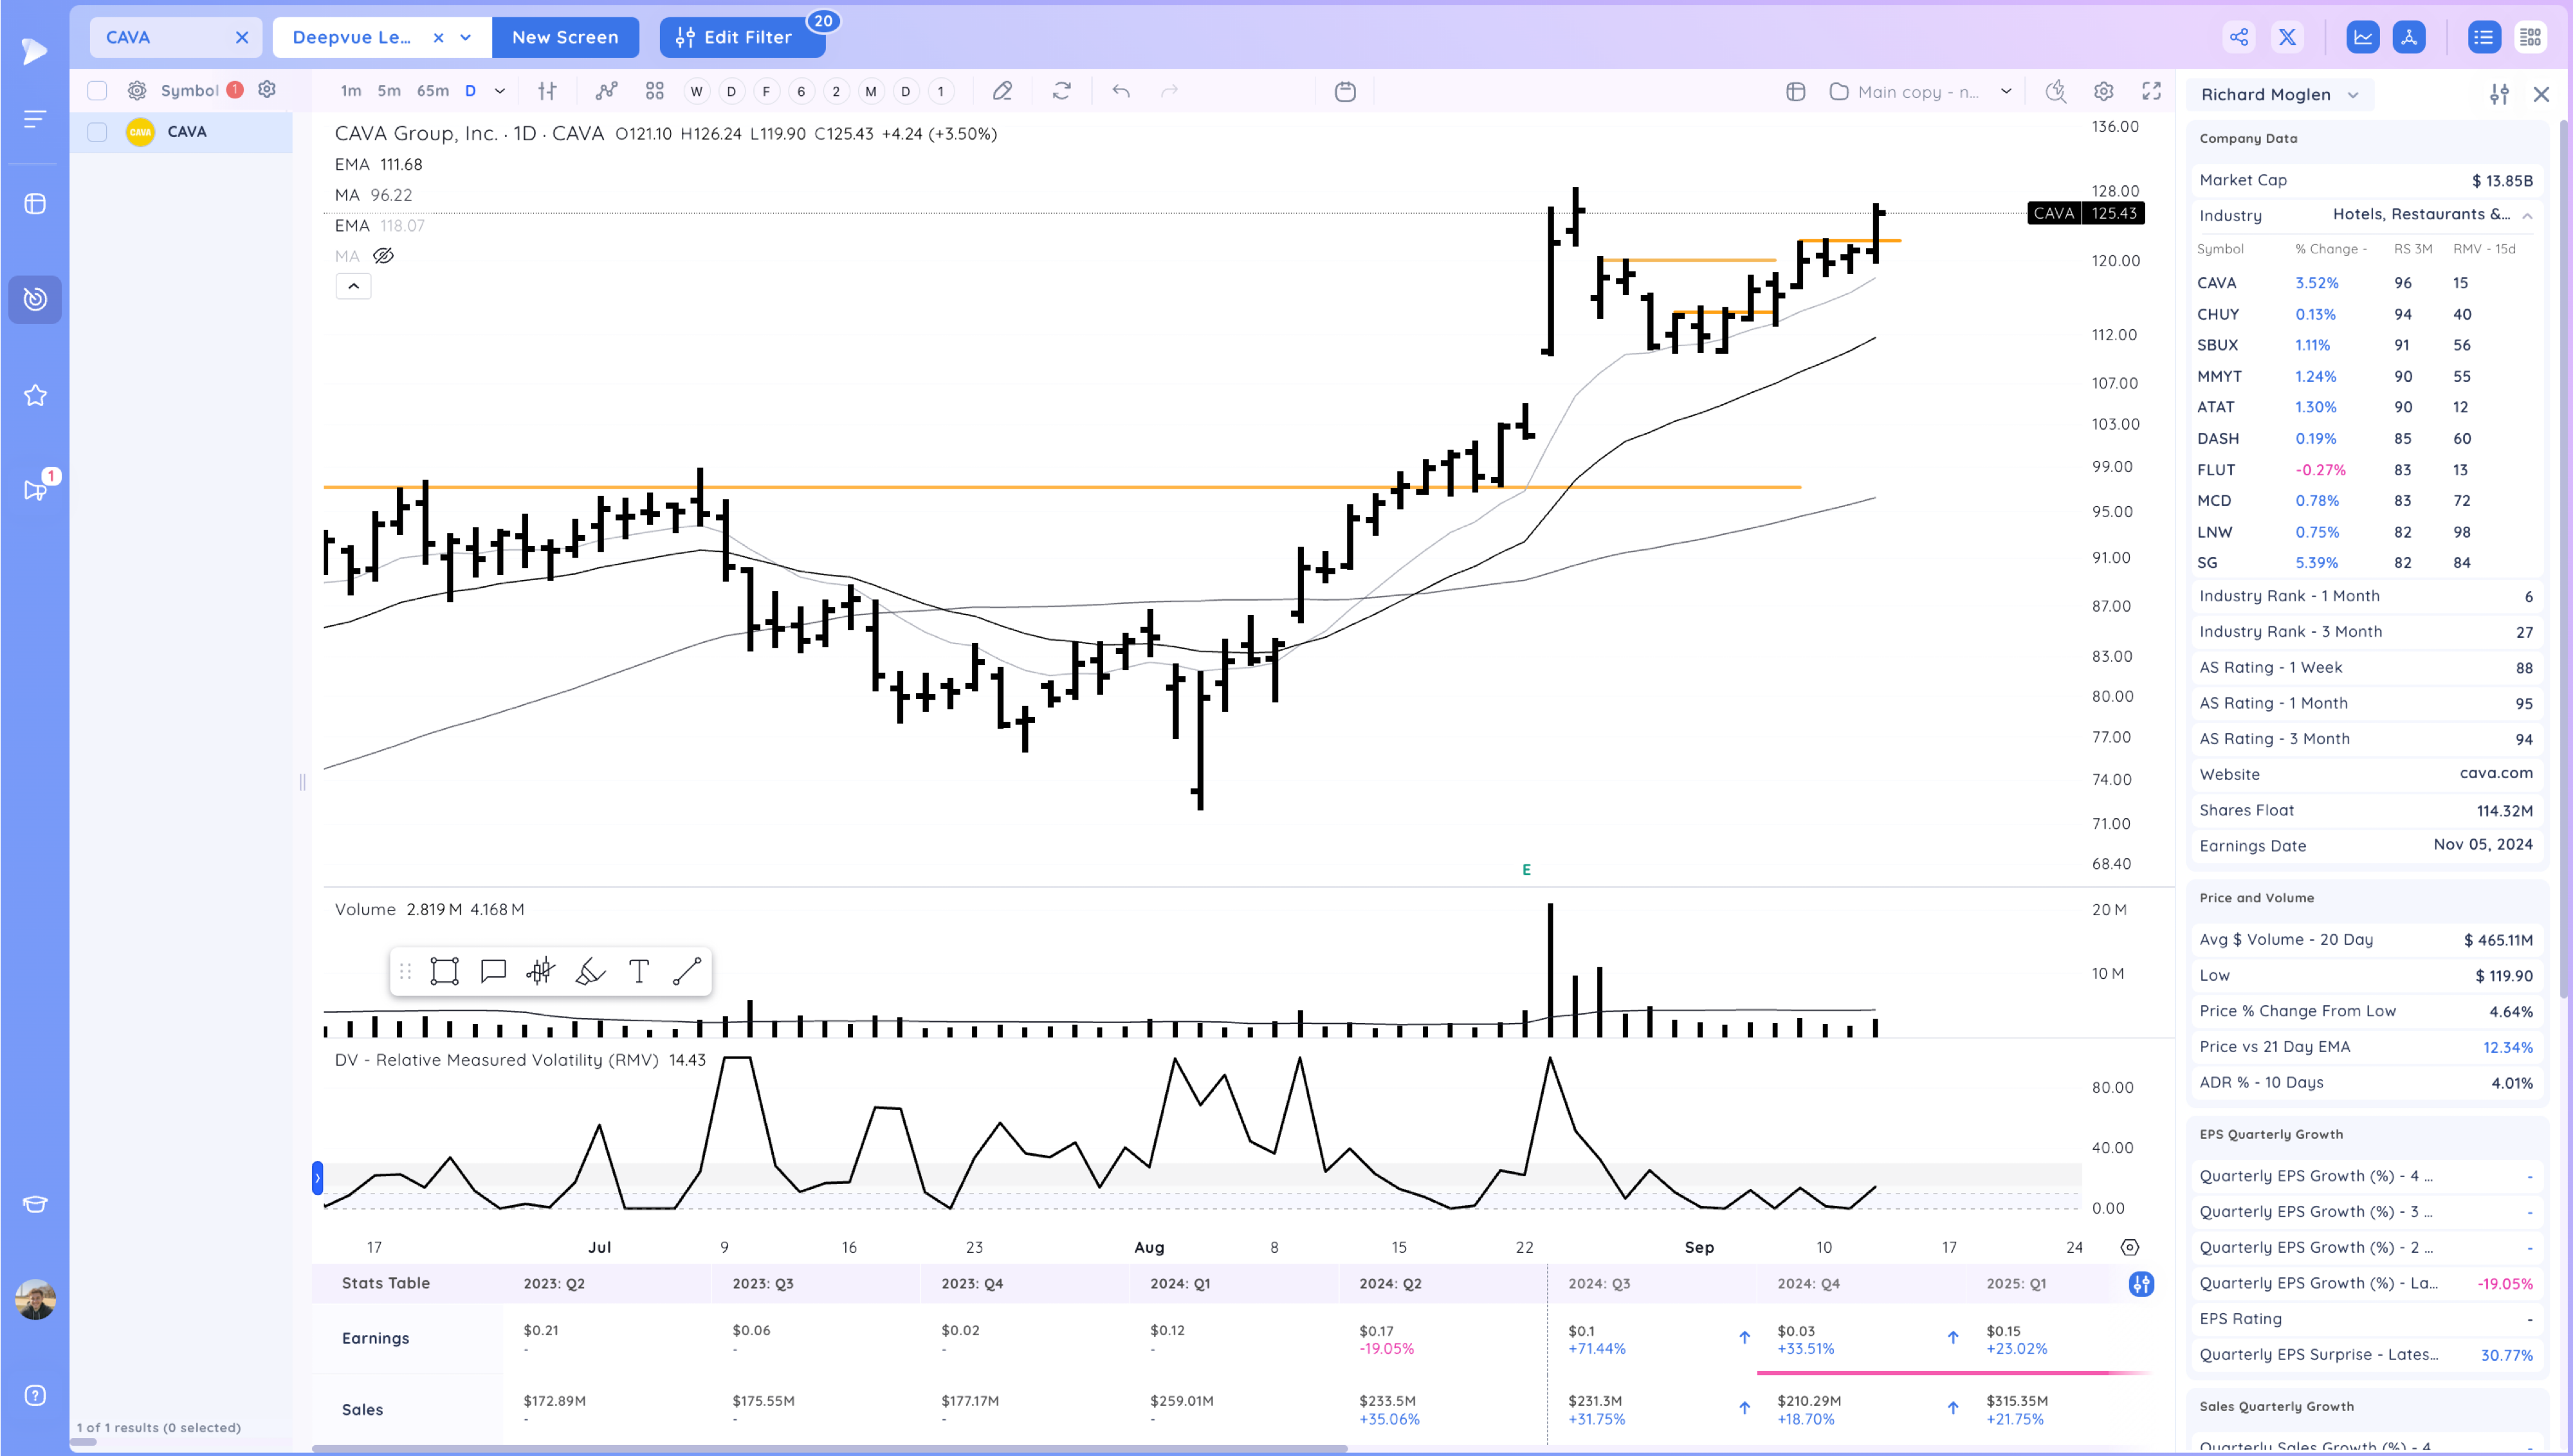Open the timeframe dropdown arrow next to D

pos(500,91)
